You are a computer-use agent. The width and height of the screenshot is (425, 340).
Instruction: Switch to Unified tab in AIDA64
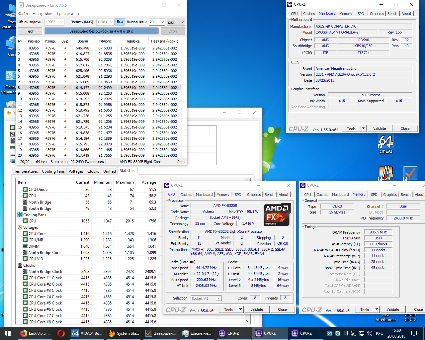[x=110, y=171]
